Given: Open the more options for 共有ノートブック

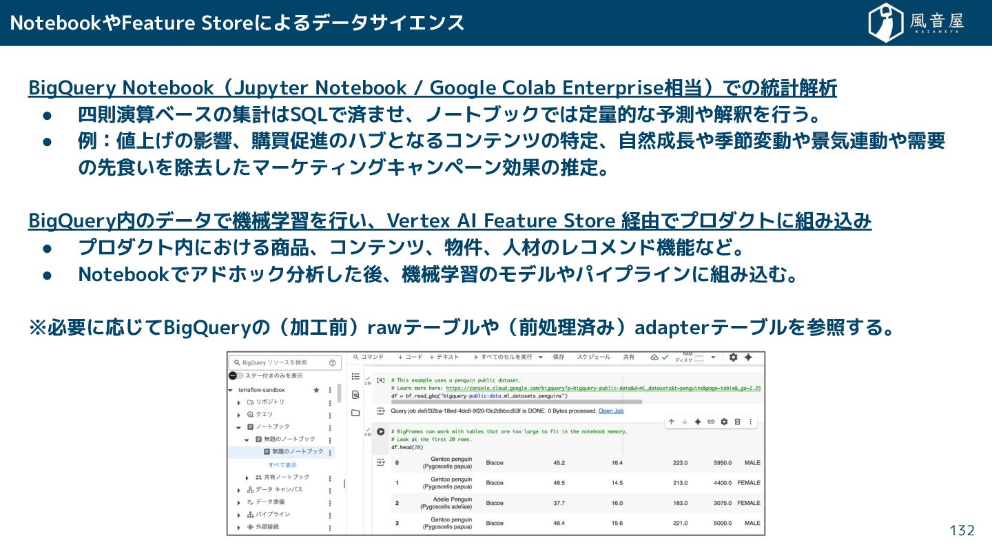Looking at the screenshot, I should pos(329,477).
